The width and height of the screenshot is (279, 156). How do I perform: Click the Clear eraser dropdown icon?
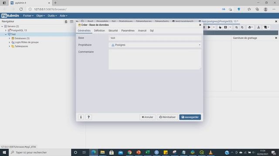(250, 27)
